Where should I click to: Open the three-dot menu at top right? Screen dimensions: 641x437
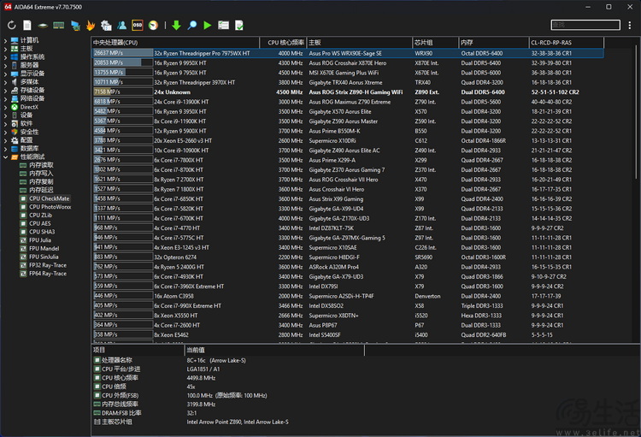630,25
